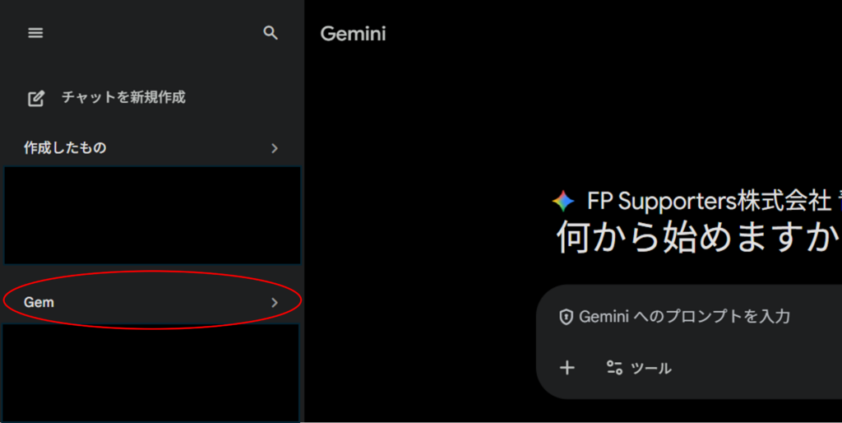Click the Gemini title at top
This screenshot has width=842, height=423.
point(353,34)
